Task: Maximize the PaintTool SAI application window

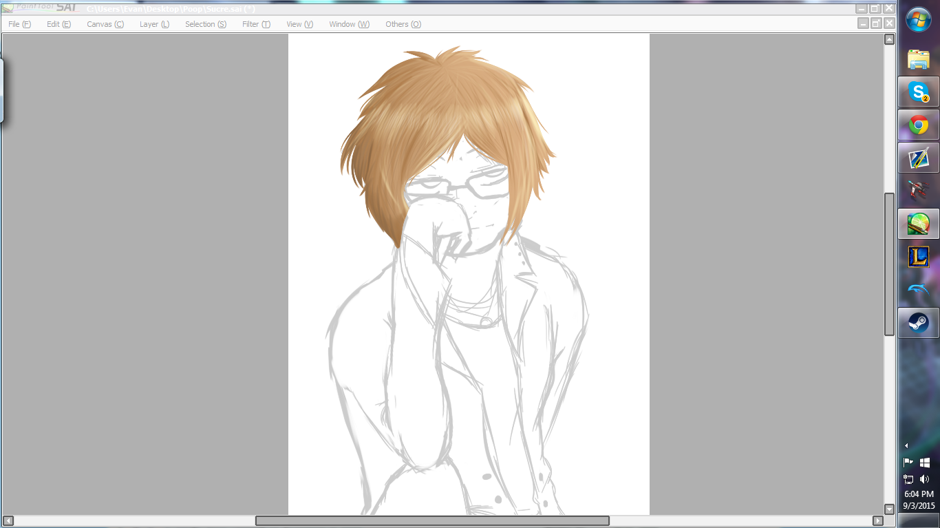Action: (875, 8)
